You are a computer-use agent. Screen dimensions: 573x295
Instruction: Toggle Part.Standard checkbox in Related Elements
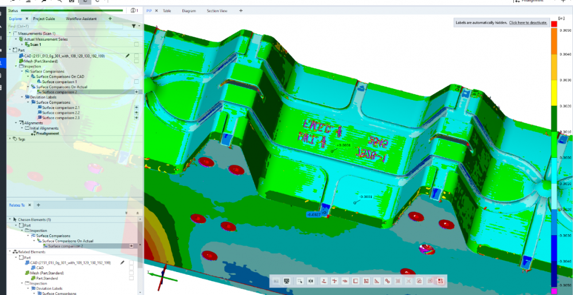tap(131, 278)
